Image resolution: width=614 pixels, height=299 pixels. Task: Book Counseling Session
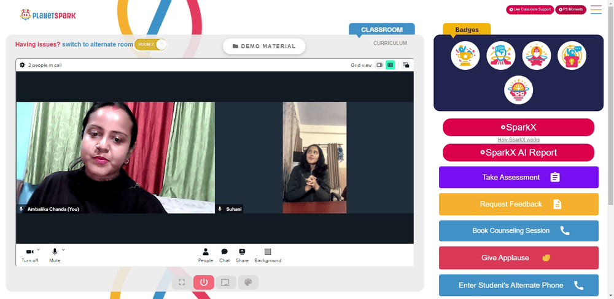pyautogui.click(x=518, y=230)
